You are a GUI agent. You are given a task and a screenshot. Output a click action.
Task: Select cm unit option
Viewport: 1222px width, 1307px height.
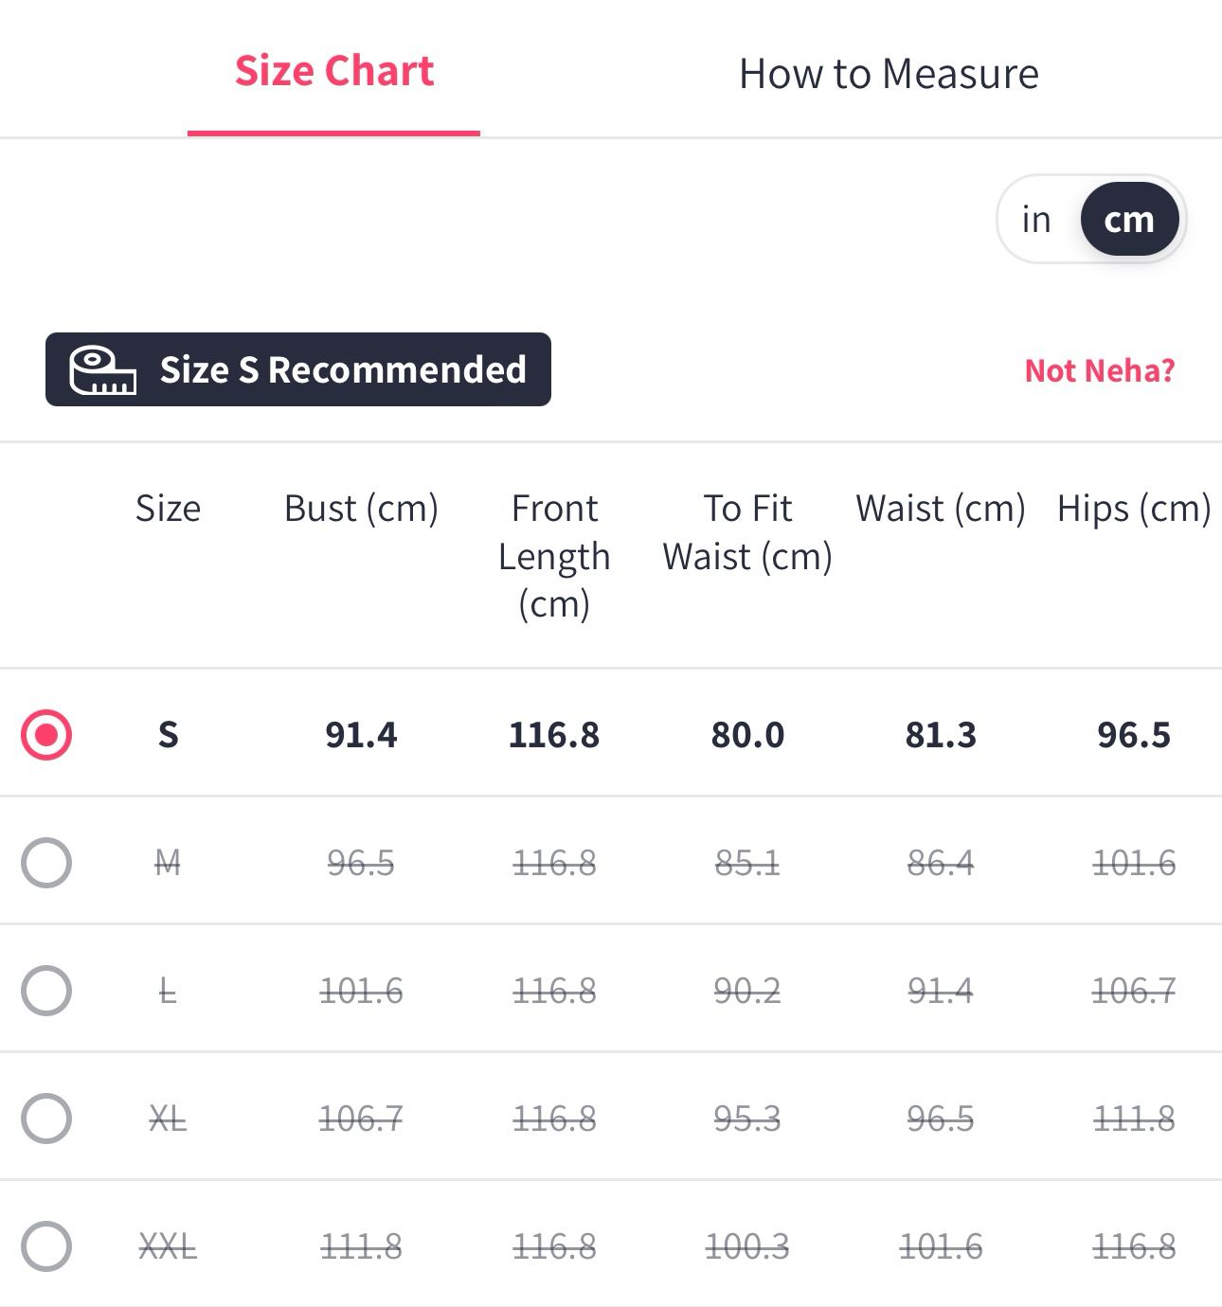coord(1129,220)
